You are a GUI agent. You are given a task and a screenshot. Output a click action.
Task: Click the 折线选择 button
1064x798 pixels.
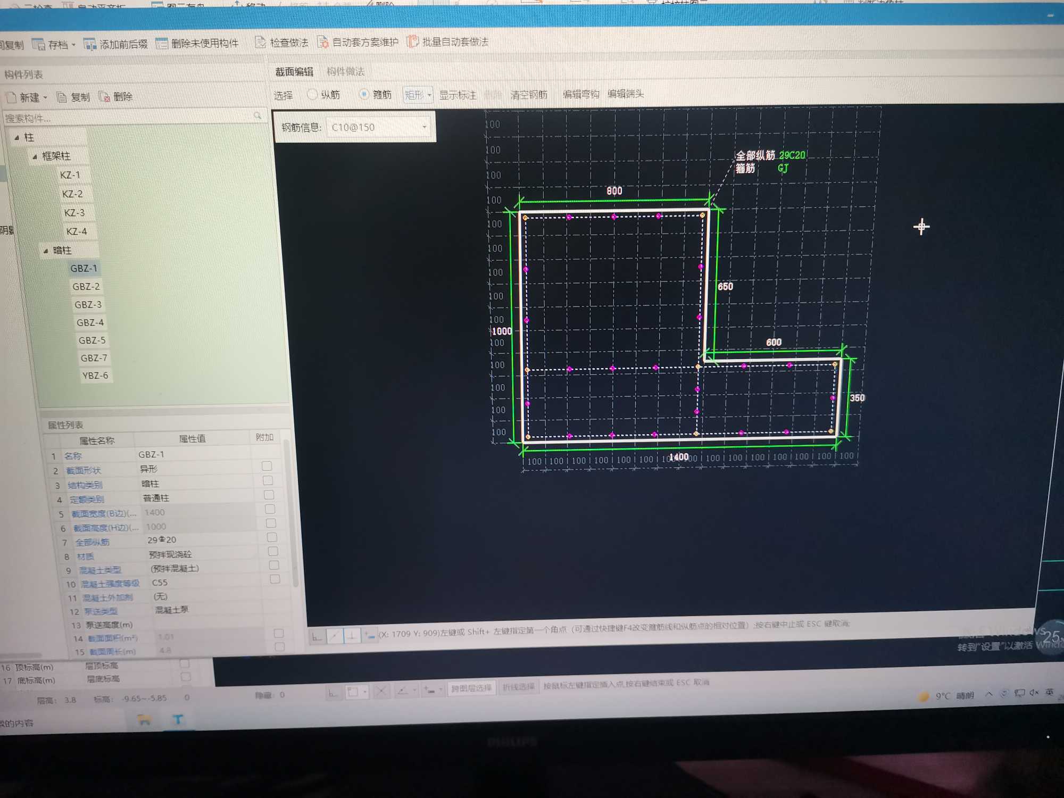point(518,687)
